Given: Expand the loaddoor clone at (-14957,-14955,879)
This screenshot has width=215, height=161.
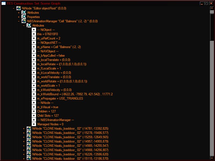Looking at the screenshot, I should click(24, 142).
